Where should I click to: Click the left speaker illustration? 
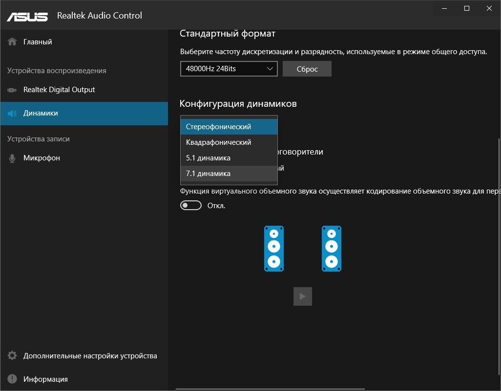[274, 249]
